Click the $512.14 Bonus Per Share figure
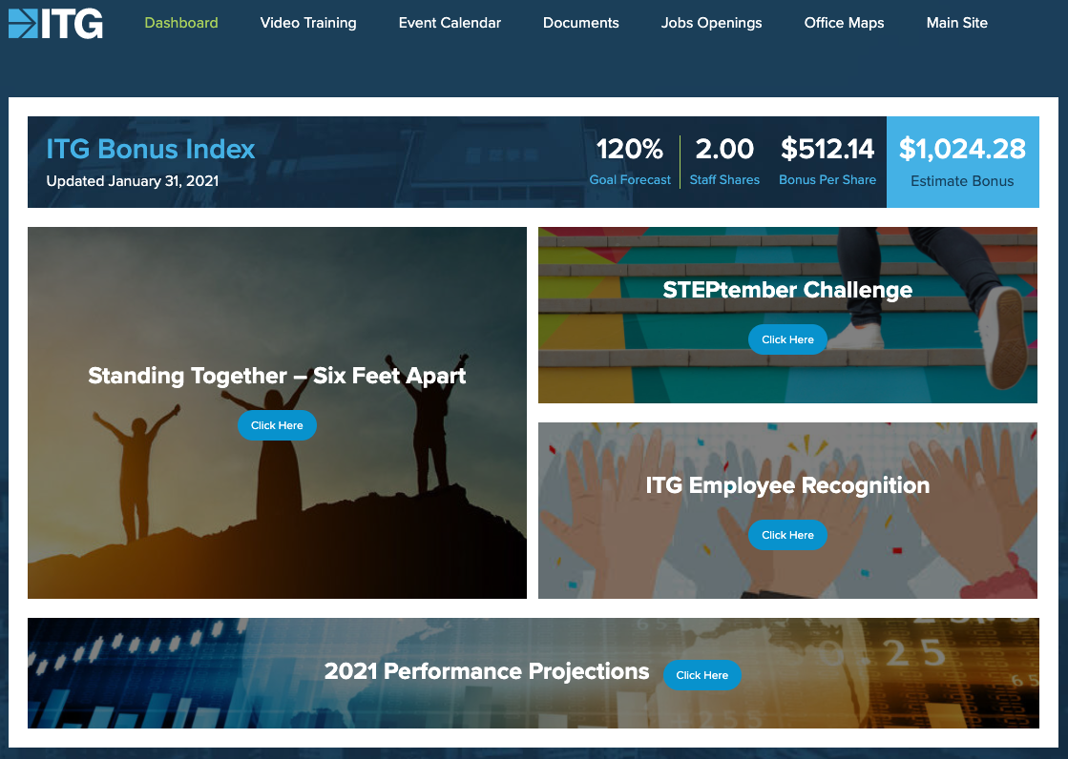The width and height of the screenshot is (1068, 759). coord(827,161)
